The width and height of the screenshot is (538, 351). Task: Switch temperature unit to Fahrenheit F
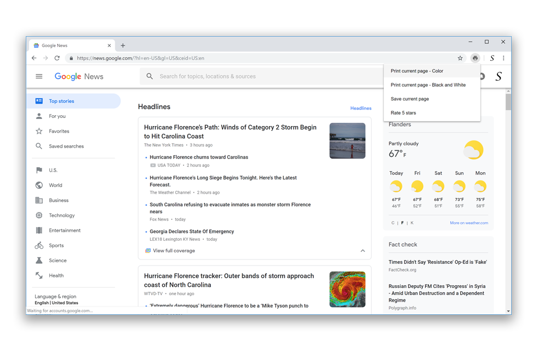point(402,223)
